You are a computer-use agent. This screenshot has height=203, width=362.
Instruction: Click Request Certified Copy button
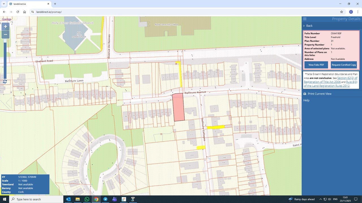[x=344, y=65]
